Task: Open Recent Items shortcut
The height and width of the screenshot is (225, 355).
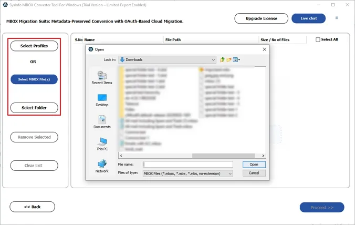Action: point(102,78)
